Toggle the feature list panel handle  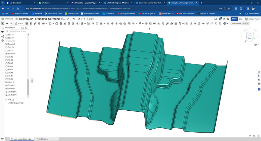[x=32, y=81]
